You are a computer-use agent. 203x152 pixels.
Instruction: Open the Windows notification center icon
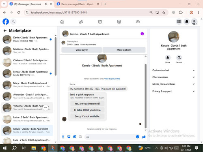click(197, 148)
